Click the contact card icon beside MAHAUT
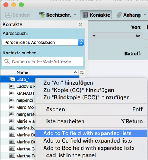148x160 pixels. (x=12, y=93)
